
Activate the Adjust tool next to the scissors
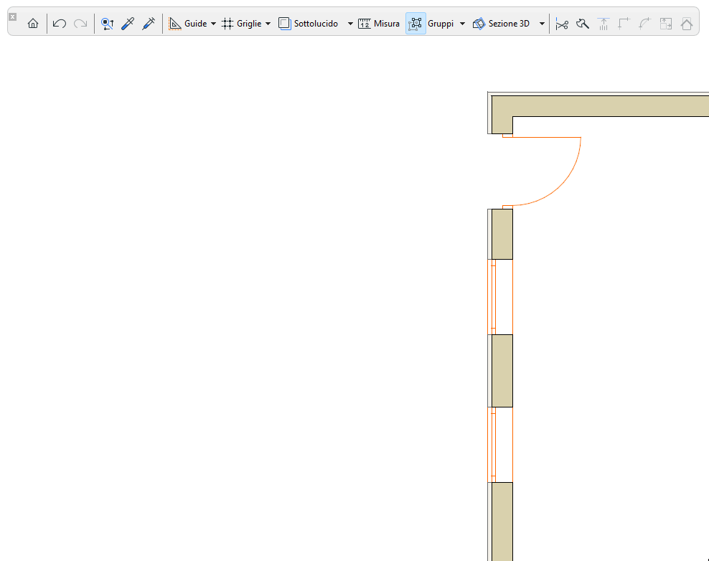(583, 23)
